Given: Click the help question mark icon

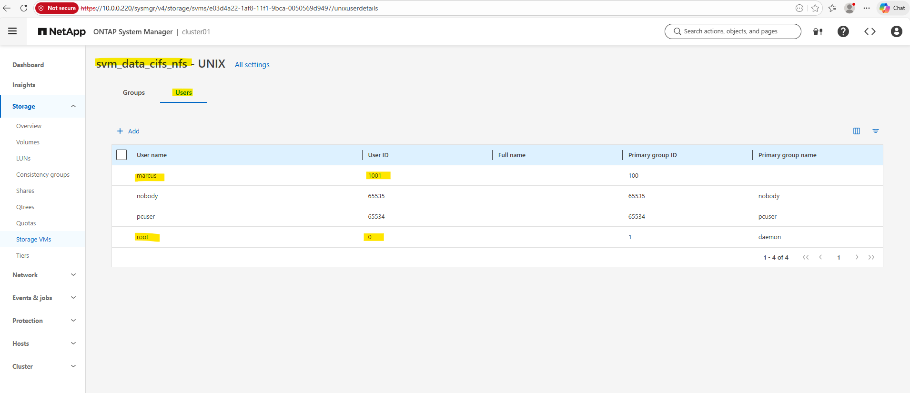Looking at the screenshot, I should [x=843, y=31].
